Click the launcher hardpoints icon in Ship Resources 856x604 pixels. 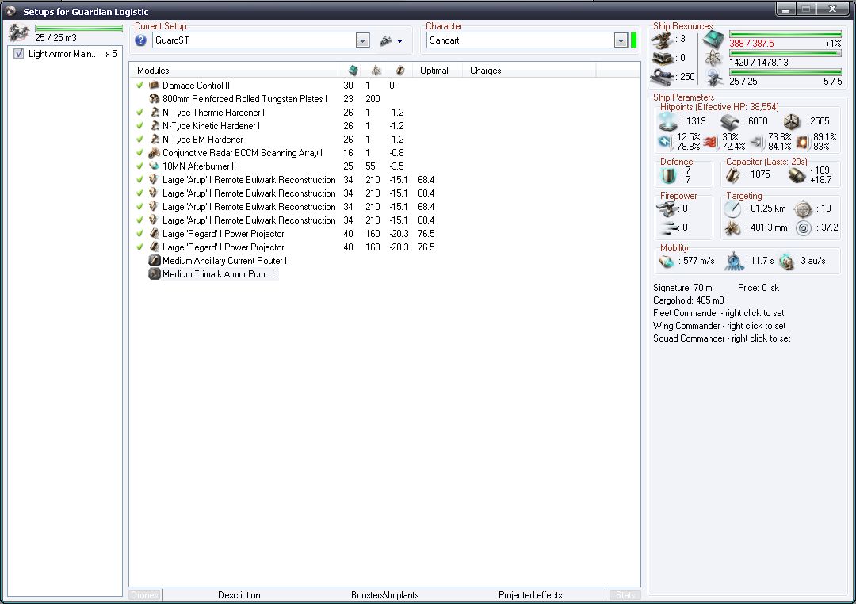pyautogui.click(x=662, y=59)
